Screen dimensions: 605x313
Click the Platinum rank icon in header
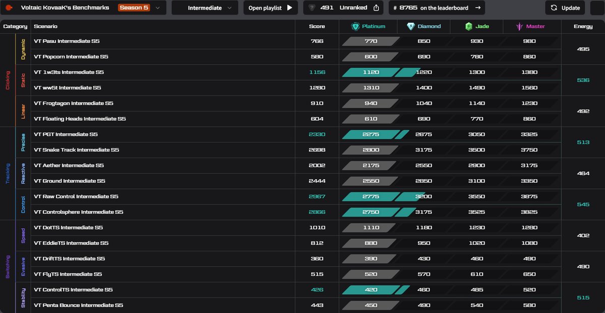(x=355, y=26)
